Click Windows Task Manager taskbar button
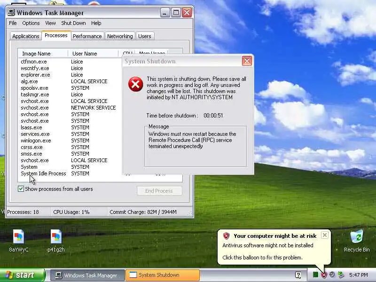Viewport: 376px width, 282px height. tap(87, 275)
